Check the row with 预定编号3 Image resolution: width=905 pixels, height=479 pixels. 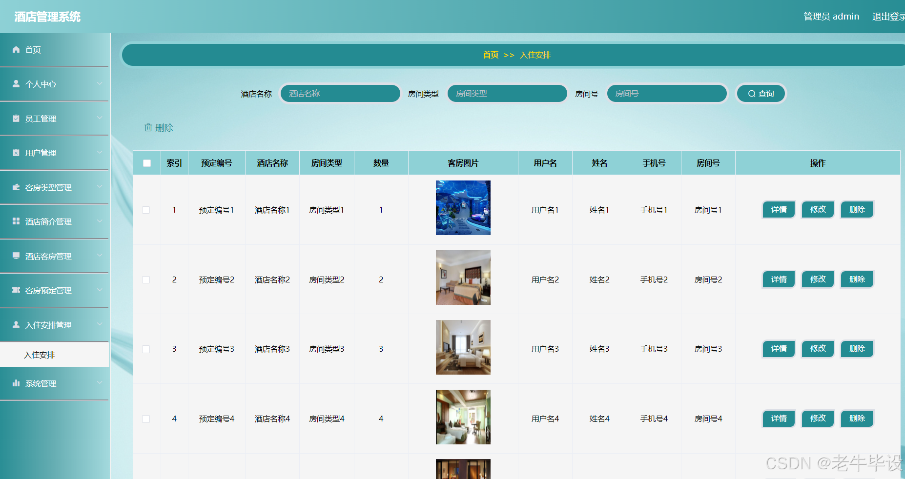click(146, 349)
